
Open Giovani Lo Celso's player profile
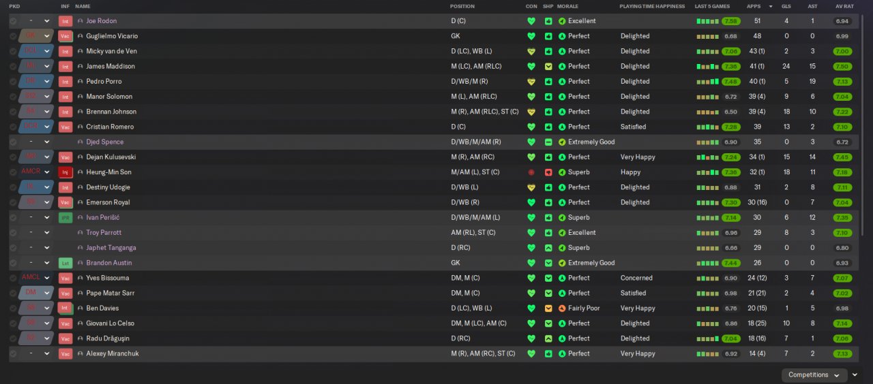[x=110, y=323]
